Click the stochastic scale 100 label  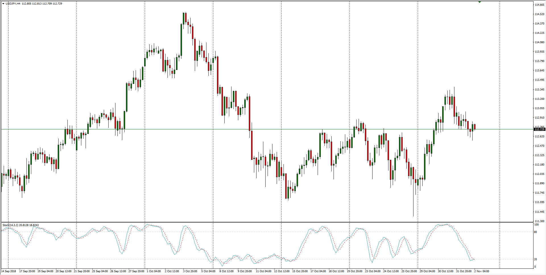536,225
